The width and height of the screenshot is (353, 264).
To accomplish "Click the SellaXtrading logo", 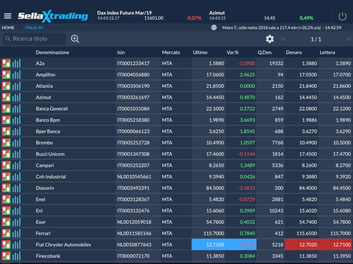I will click(53, 16).
